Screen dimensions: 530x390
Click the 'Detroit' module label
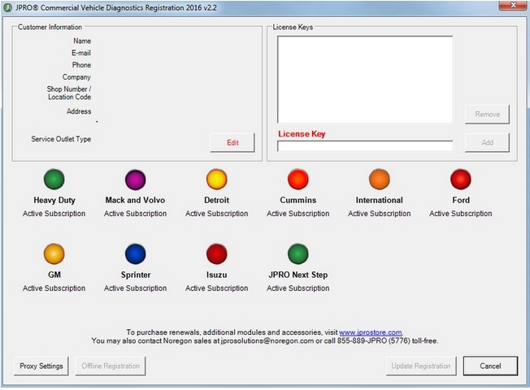pos(217,200)
